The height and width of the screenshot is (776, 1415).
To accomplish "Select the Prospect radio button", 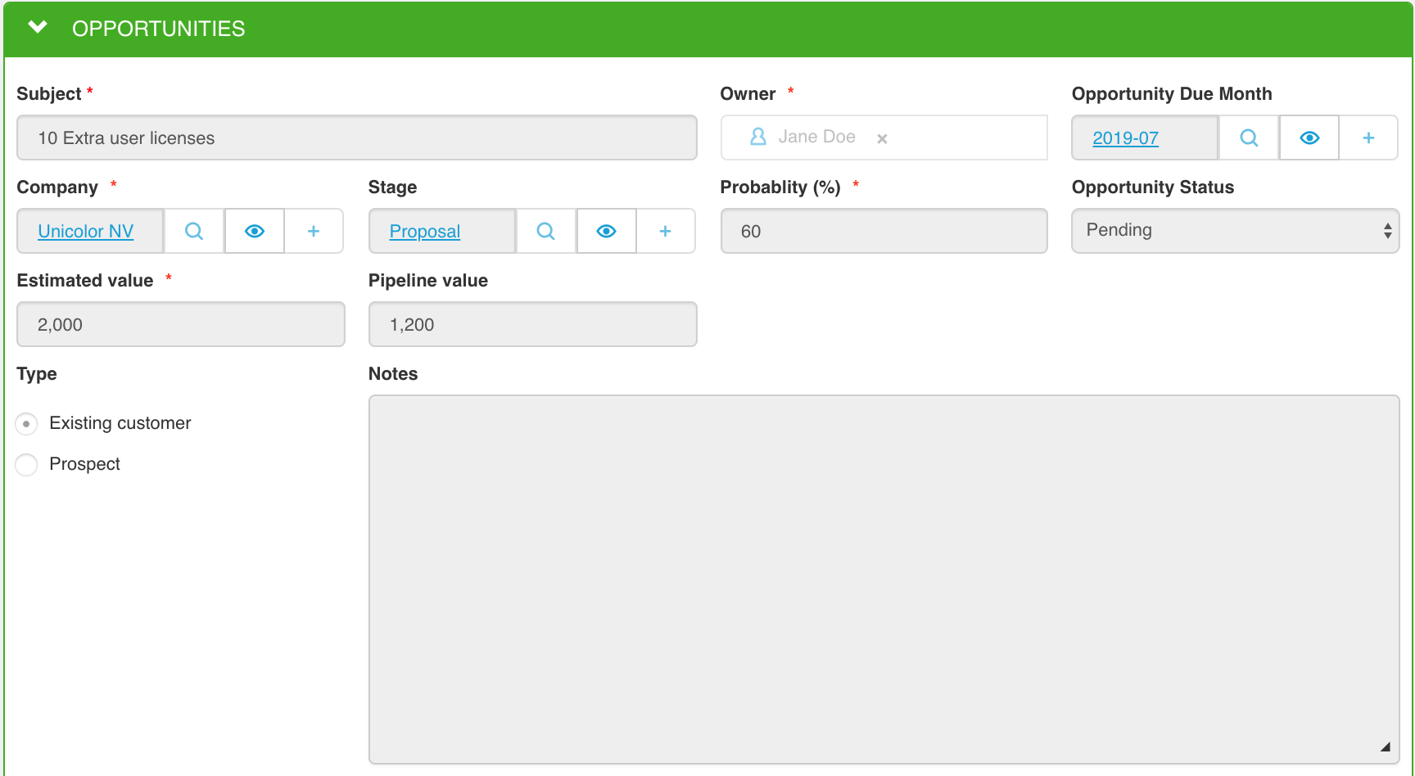I will (x=26, y=465).
